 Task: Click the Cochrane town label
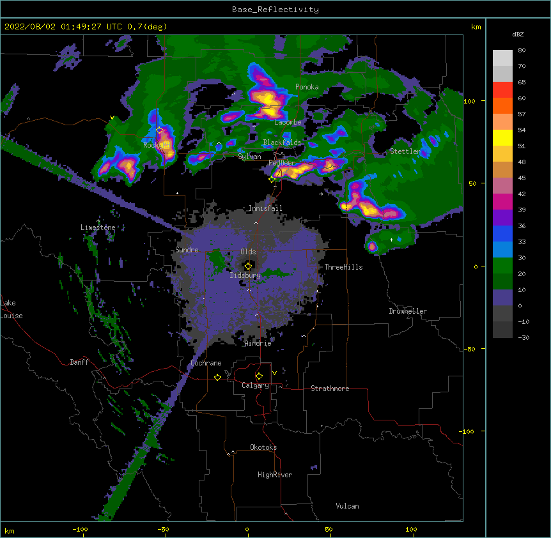click(x=206, y=363)
